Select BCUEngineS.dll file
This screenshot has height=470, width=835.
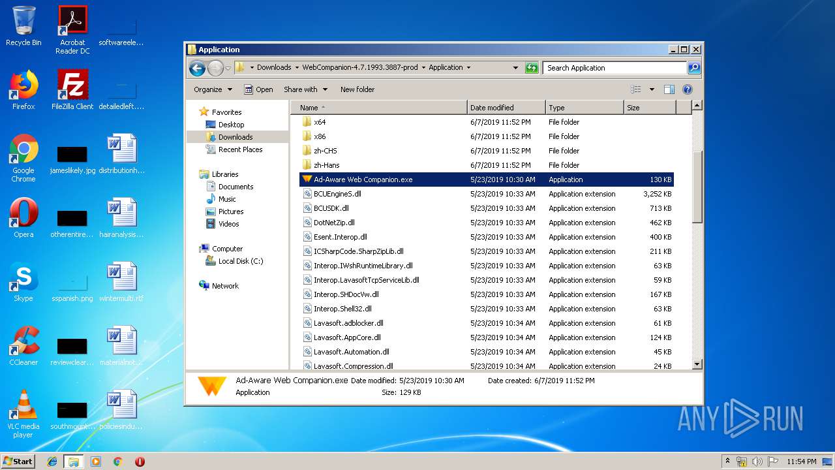click(x=486, y=194)
